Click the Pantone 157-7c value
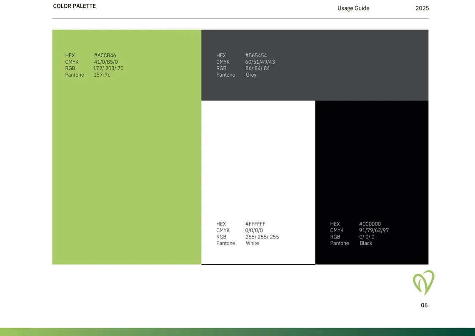The image size is (475, 336). coord(102,75)
